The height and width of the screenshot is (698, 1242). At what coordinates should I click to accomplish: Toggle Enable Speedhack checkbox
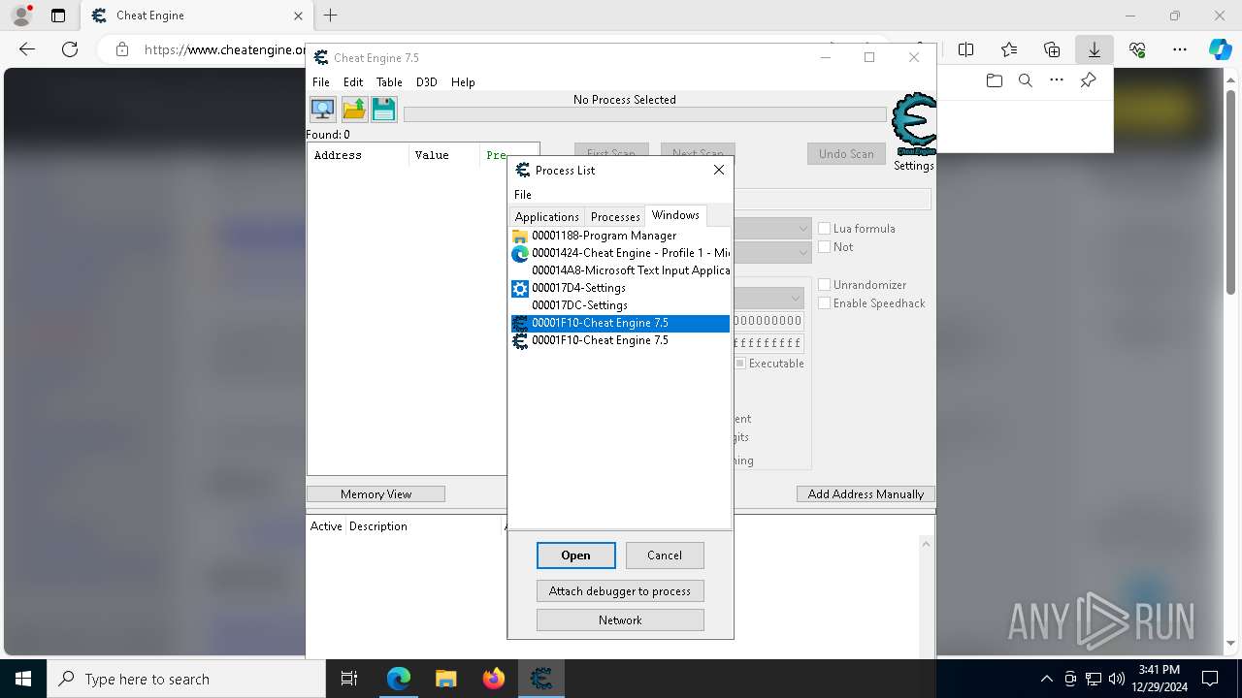[825, 303]
